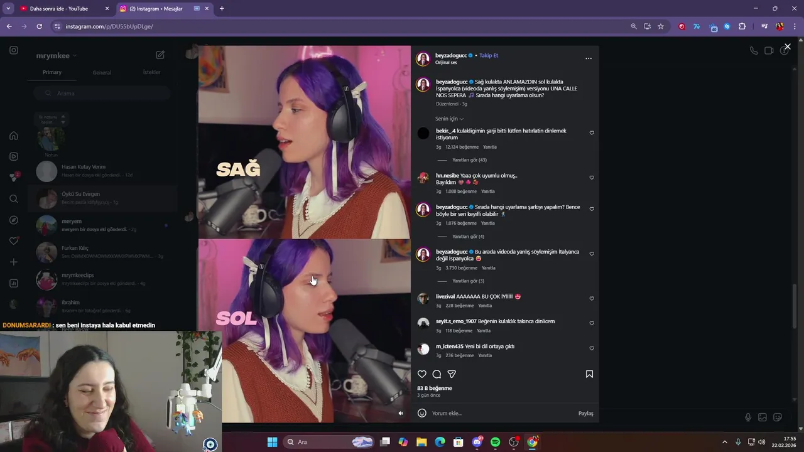Like the post with the heart icon above the like count
Screen dimensions: 804x452
tap(422, 374)
